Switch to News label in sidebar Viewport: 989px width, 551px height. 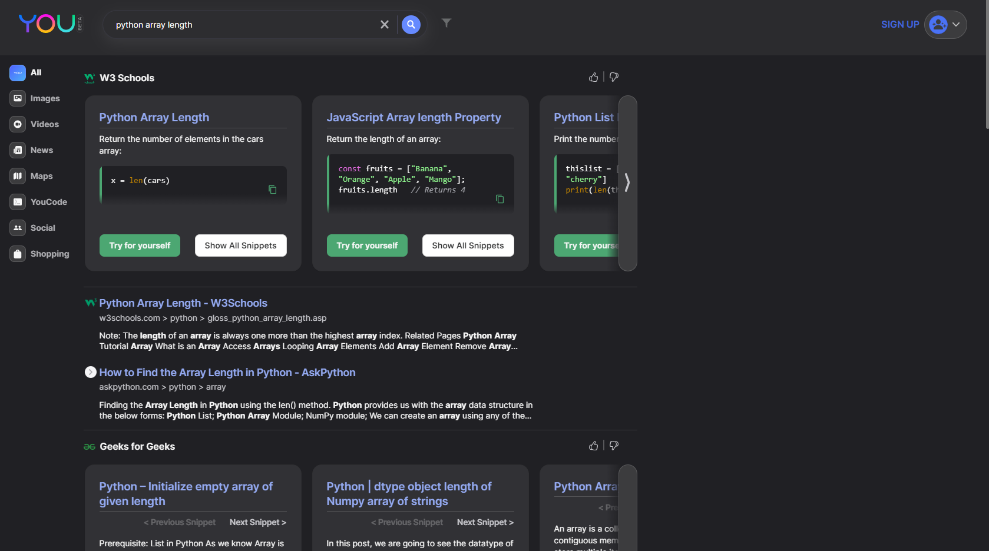42,150
